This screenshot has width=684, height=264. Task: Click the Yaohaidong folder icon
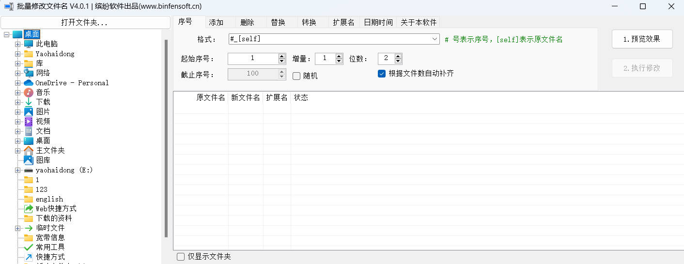(x=29, y=54)
